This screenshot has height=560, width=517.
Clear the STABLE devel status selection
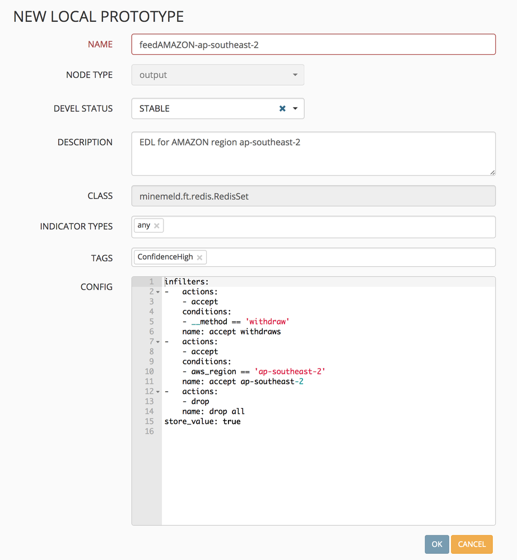(x=282, y=109)
